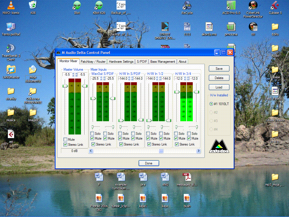
Task: Open the mp3_moja folder on desktop
Action: (275, 179)
